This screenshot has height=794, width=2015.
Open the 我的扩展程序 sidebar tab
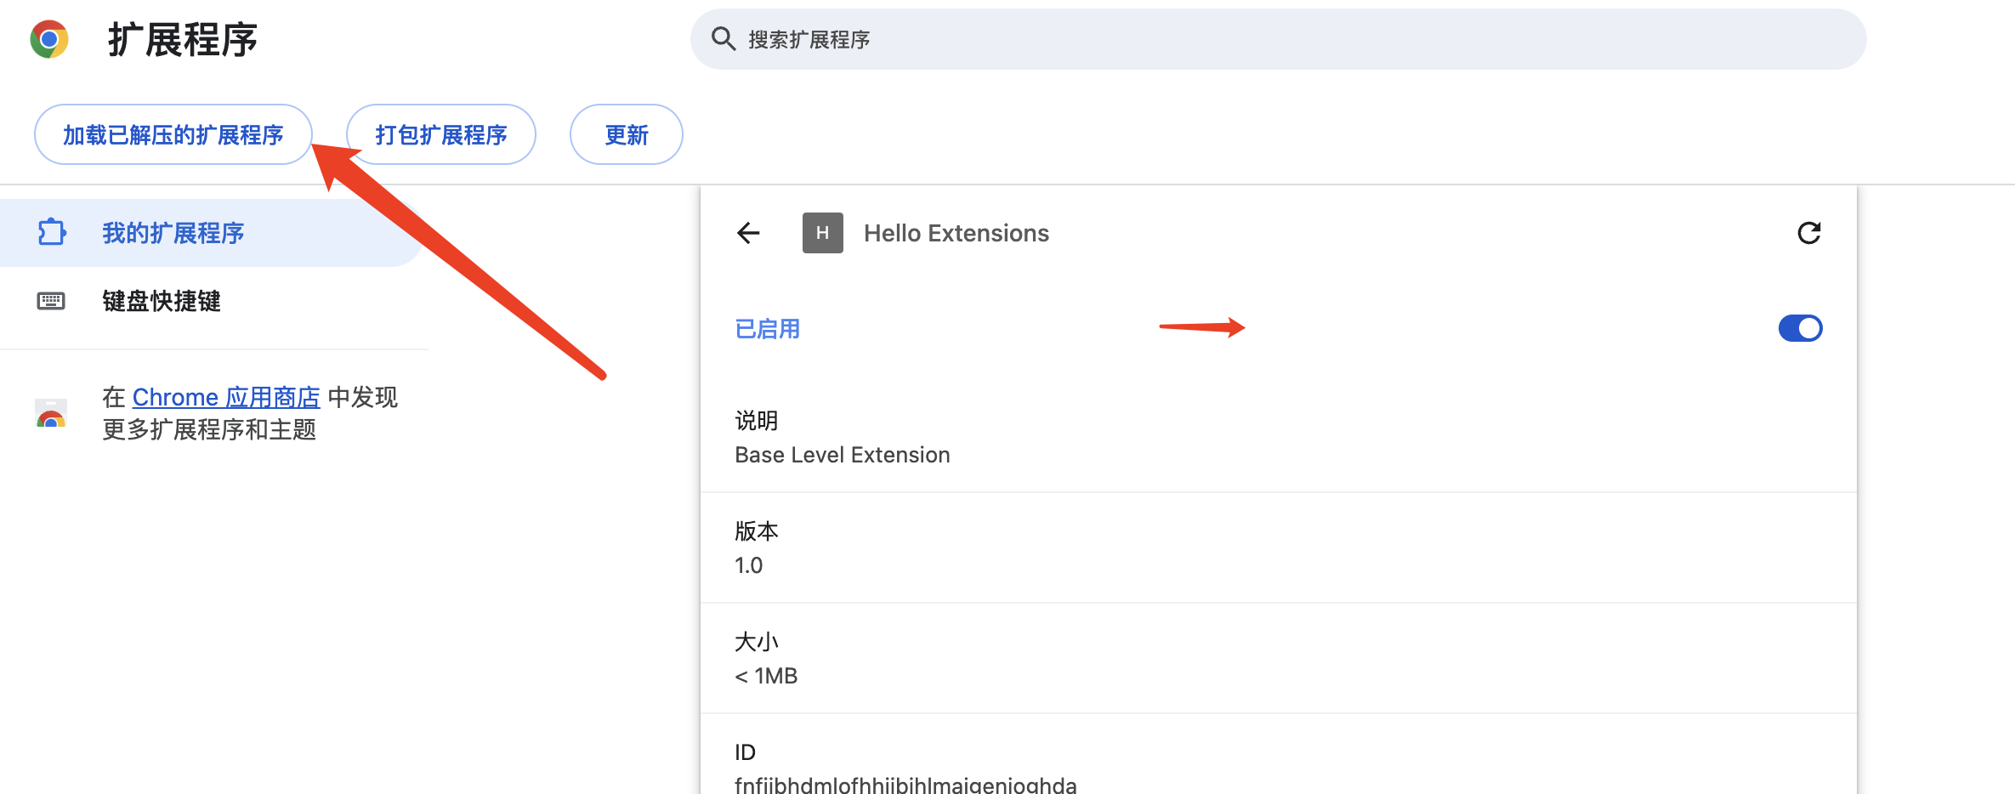173,233
